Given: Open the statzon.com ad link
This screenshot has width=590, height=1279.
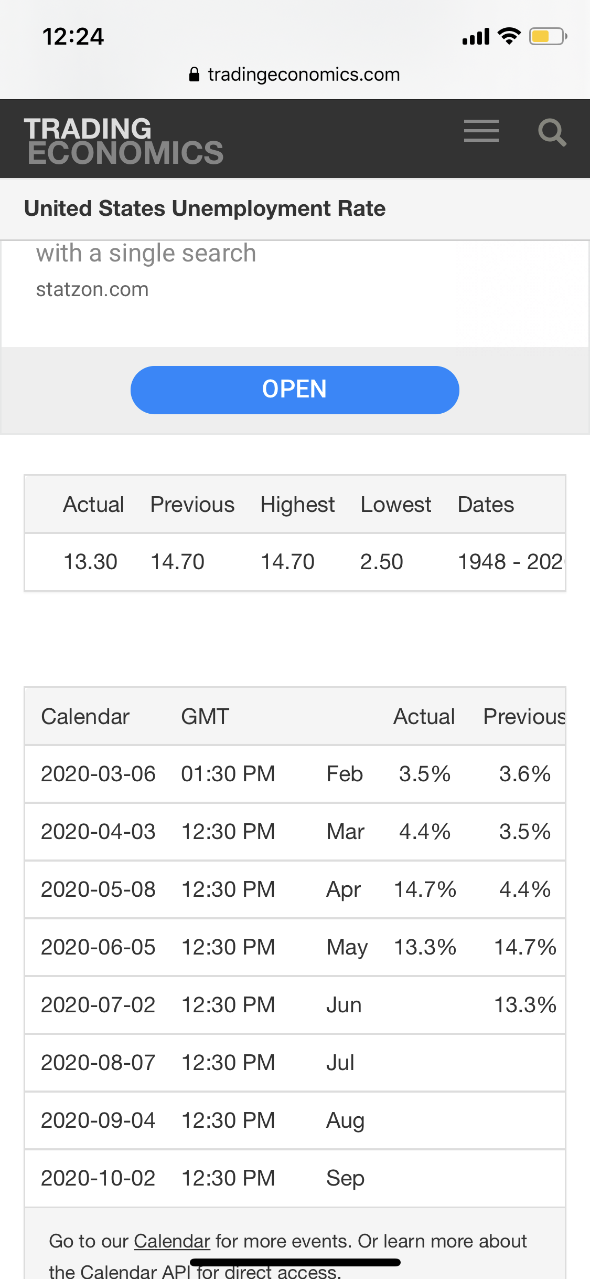Looking at the screenshot, I should pos(92,289).
